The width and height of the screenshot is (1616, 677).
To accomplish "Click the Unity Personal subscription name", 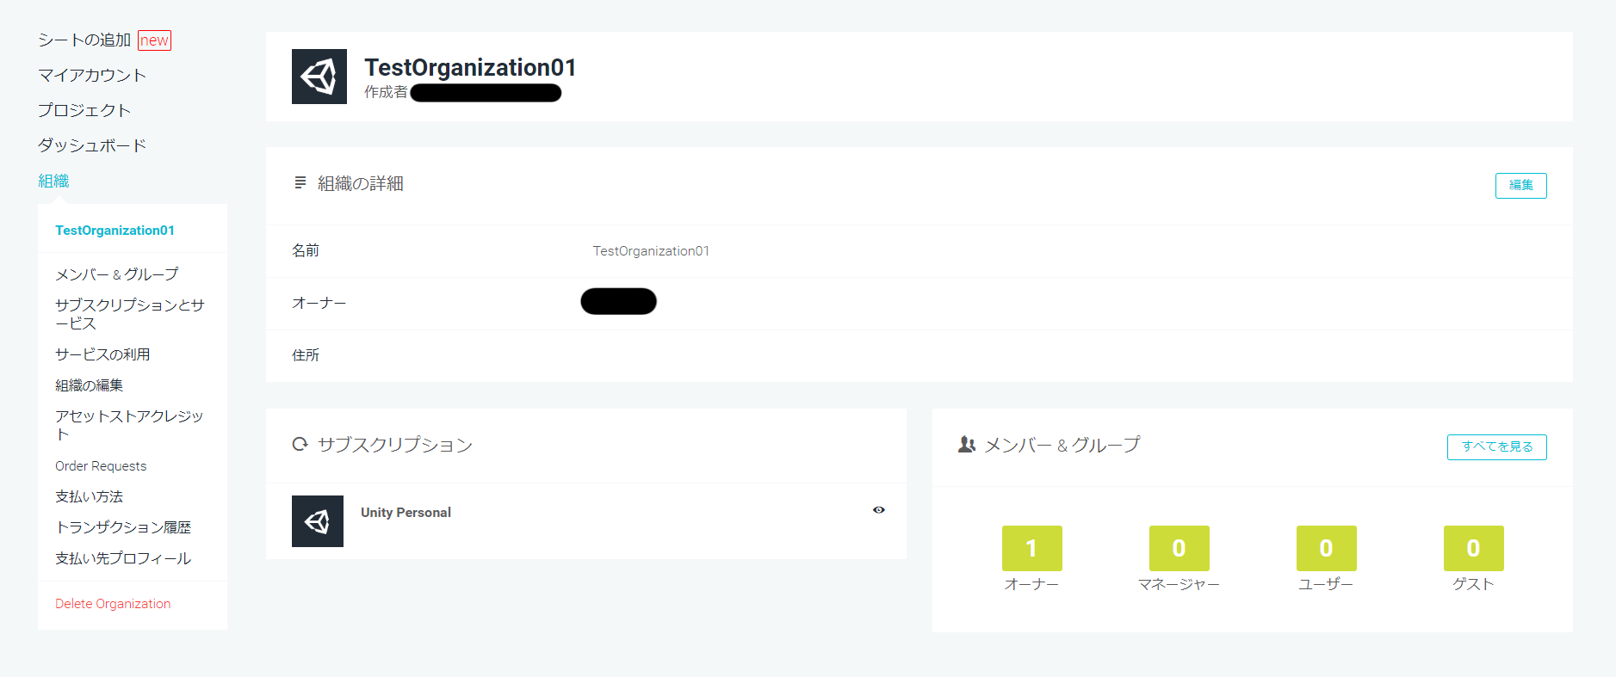I will (x=406, y=513).
